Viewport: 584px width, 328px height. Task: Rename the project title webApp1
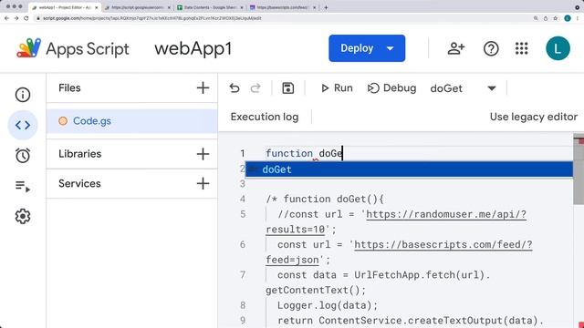click(193, 48)
